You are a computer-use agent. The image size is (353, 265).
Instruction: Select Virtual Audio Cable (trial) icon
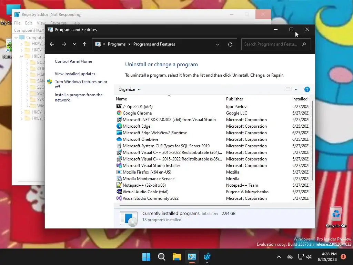tap(119, 192)
